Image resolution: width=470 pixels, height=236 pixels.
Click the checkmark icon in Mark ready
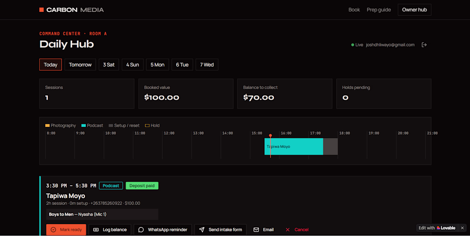pyautogui.click(x=53, y=230)
